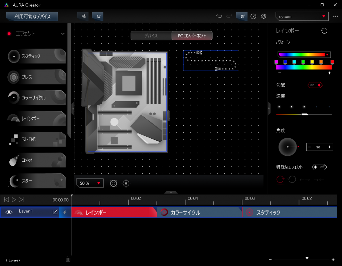Click the device sync toolbar icon
The width and height of the screenshot is (342, 266).
[83, 16]
